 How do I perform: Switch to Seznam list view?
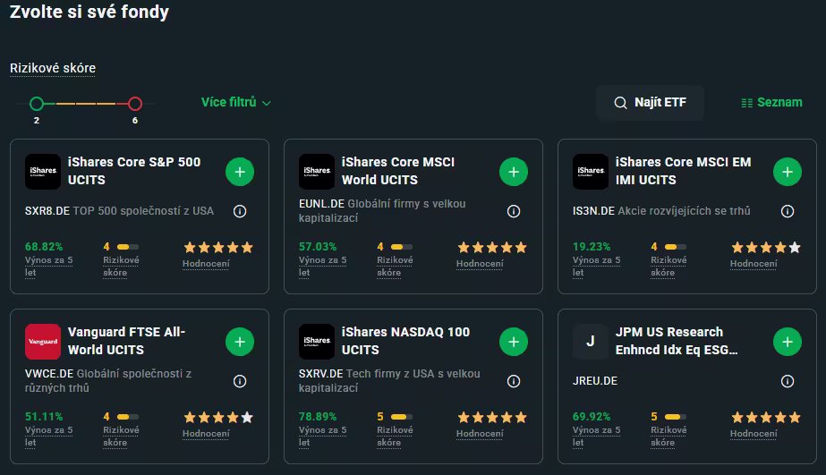click(771, 102)
